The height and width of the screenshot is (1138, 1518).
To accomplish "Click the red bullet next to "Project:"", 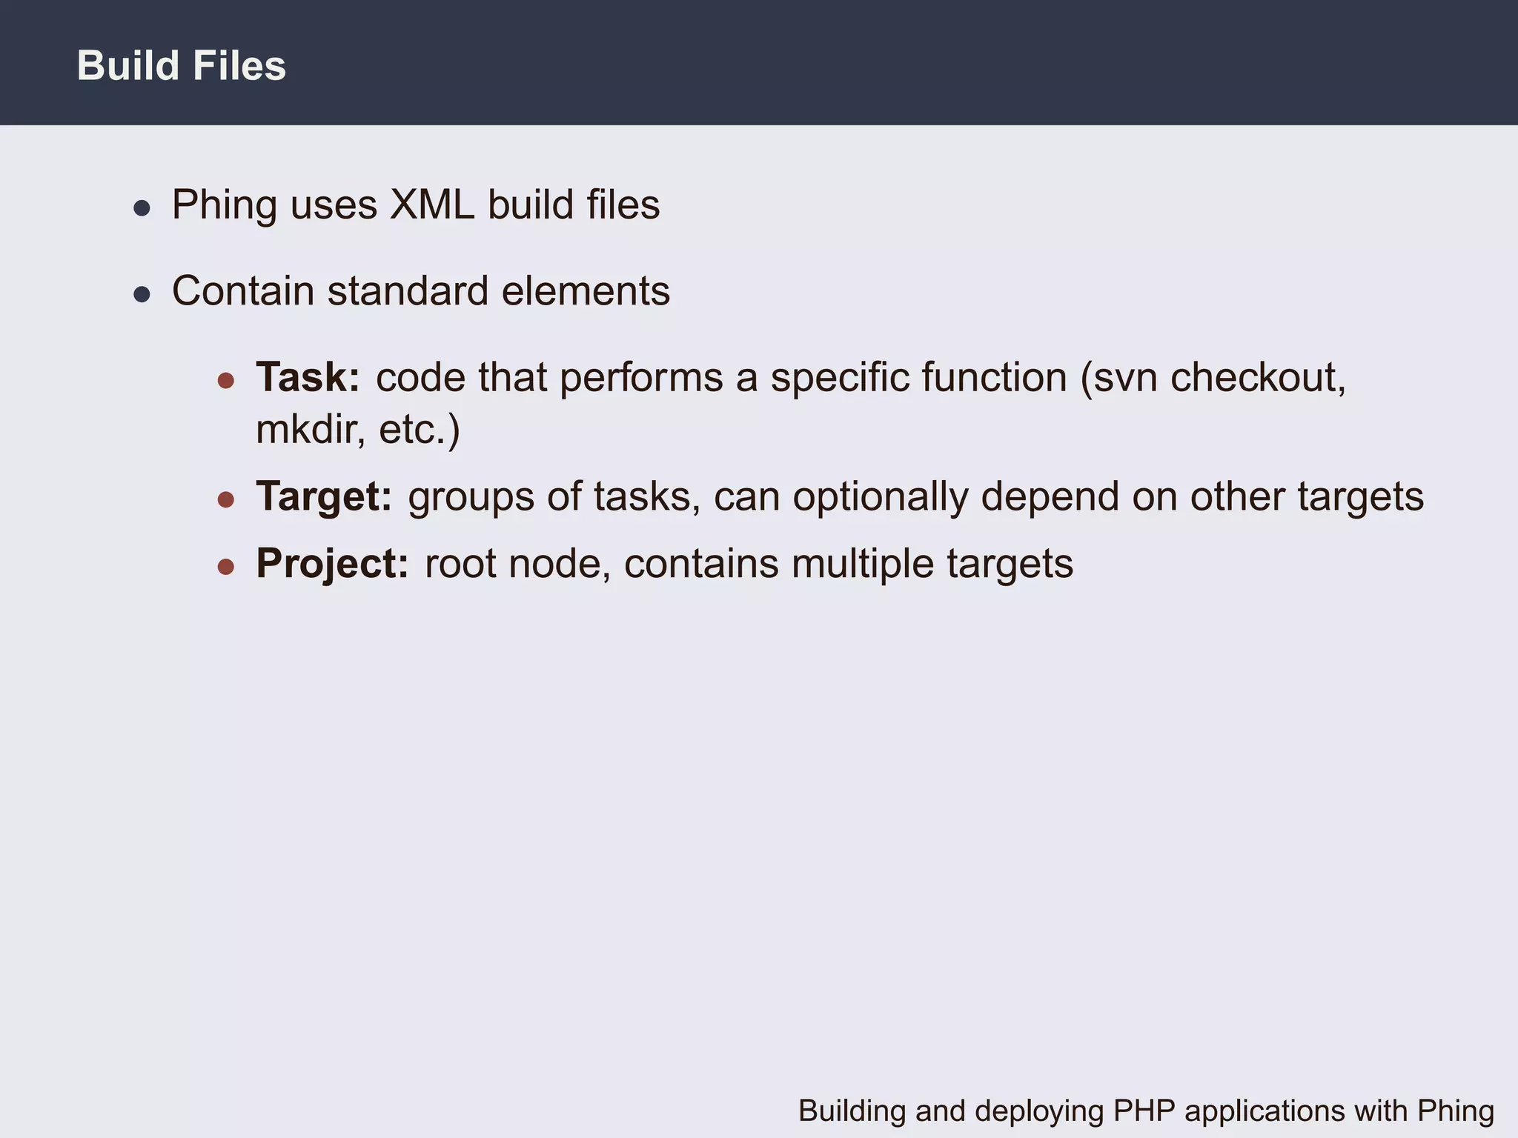I will pyautogui.click(x=226, y=568).
